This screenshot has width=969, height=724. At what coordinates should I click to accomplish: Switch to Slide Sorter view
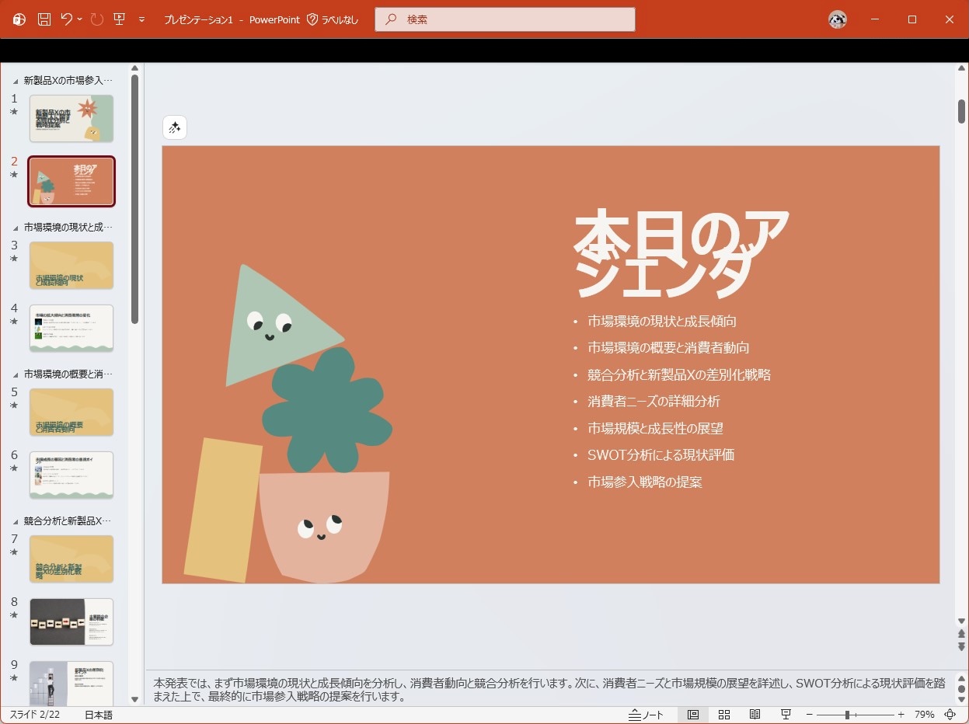click(x=723, y=714)
